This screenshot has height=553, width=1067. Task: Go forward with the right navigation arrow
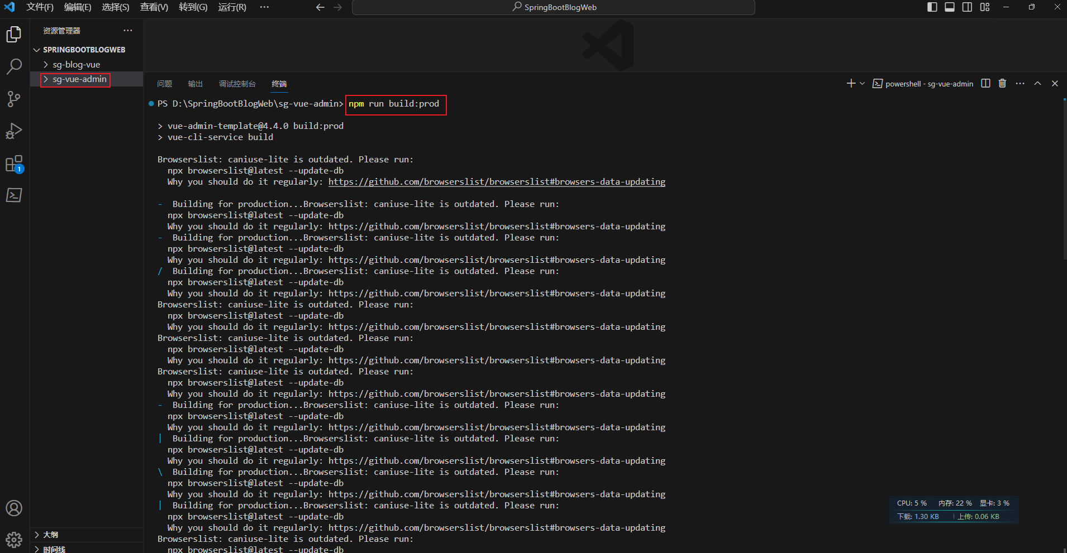[x=337, y=7]
